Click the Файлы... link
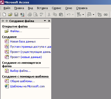Image resolution: width=111 pixels, height=99 pixels. coord(16,31)
